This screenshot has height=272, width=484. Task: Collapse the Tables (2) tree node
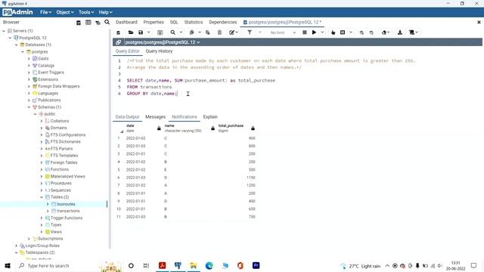42,197
